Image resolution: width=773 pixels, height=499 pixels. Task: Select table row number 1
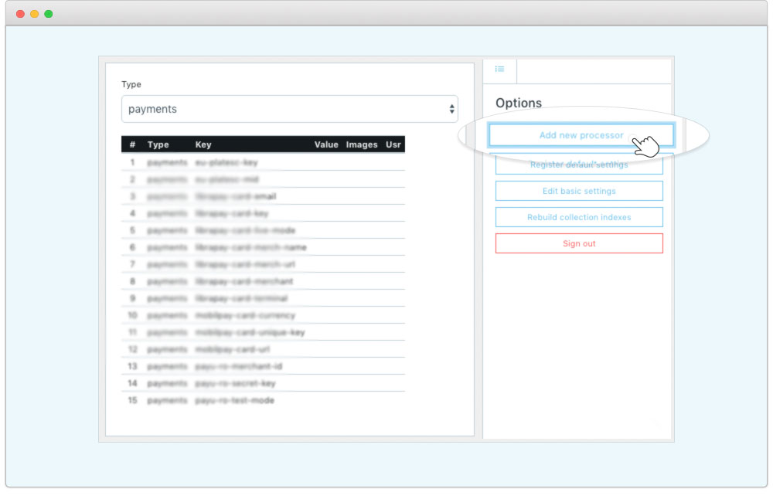264,162
